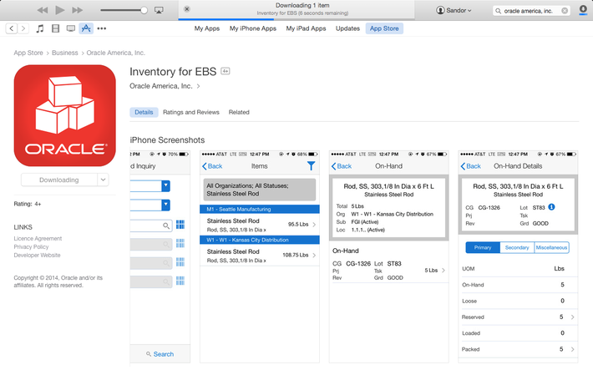Cancel download with the X icon

click(x=187, y=9)
